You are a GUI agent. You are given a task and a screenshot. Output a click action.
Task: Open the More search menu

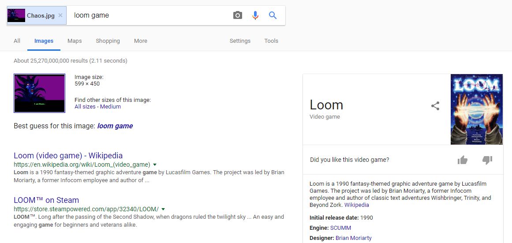pos(141,41)
